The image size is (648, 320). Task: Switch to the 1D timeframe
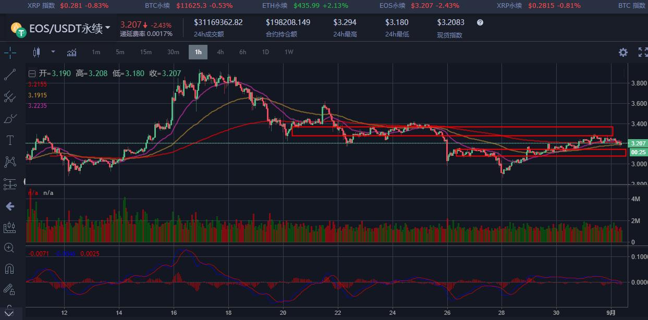pos(265,52)
